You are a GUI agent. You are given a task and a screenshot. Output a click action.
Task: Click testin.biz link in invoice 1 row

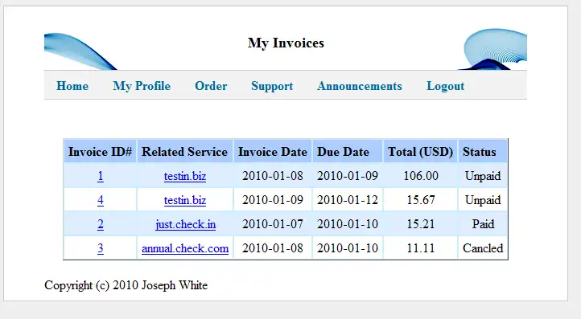(185, 176)
